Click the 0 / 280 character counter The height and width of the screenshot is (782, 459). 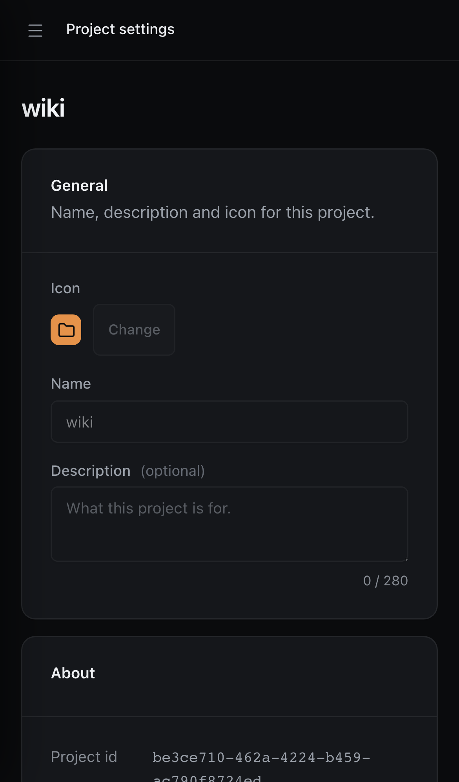[x=386, y=581]
